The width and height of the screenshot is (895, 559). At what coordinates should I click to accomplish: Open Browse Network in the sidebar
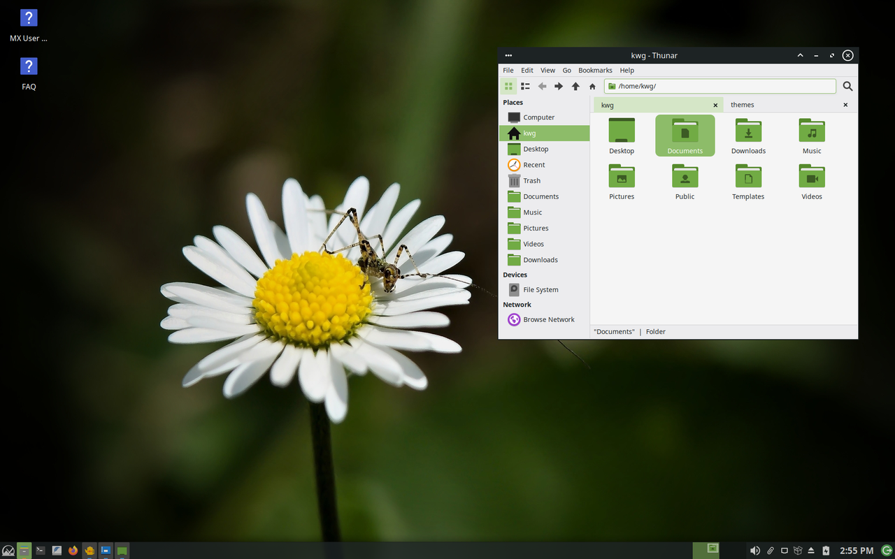[548, 319]
